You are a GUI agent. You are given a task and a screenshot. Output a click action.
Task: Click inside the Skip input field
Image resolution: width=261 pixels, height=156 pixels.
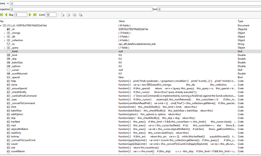21,15
